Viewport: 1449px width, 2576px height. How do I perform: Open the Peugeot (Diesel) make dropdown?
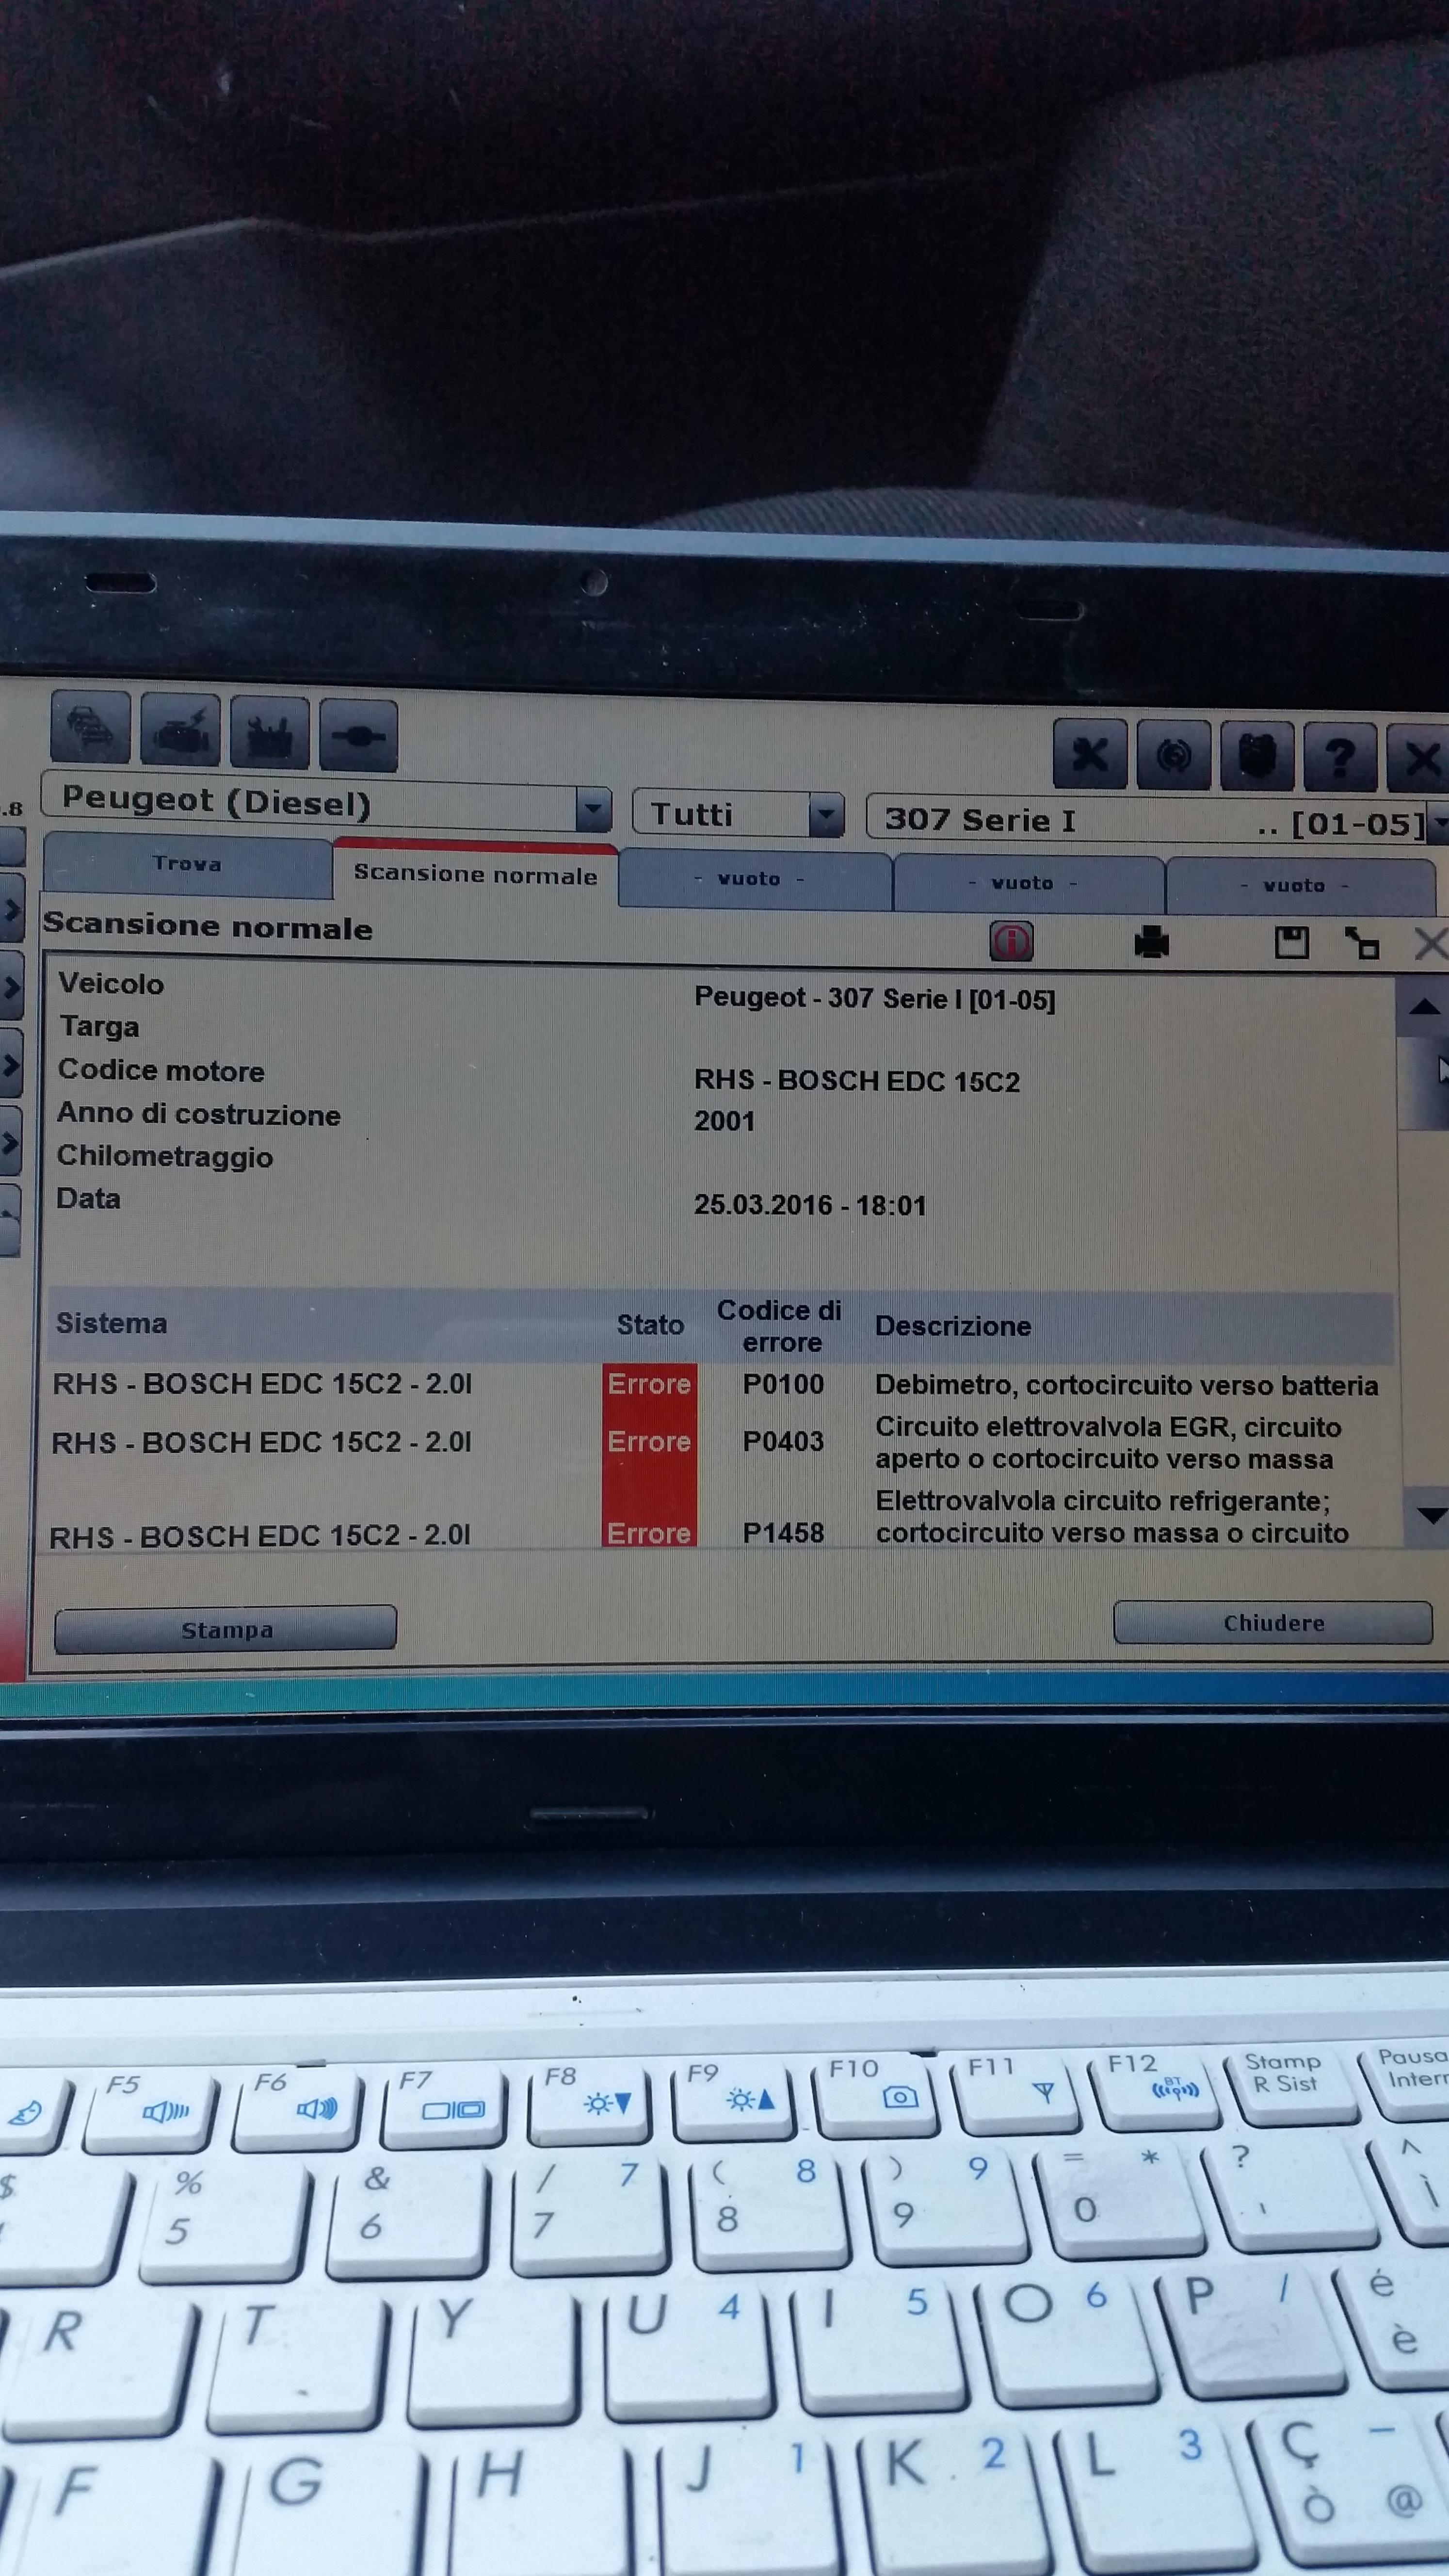(x=593, y=808)
